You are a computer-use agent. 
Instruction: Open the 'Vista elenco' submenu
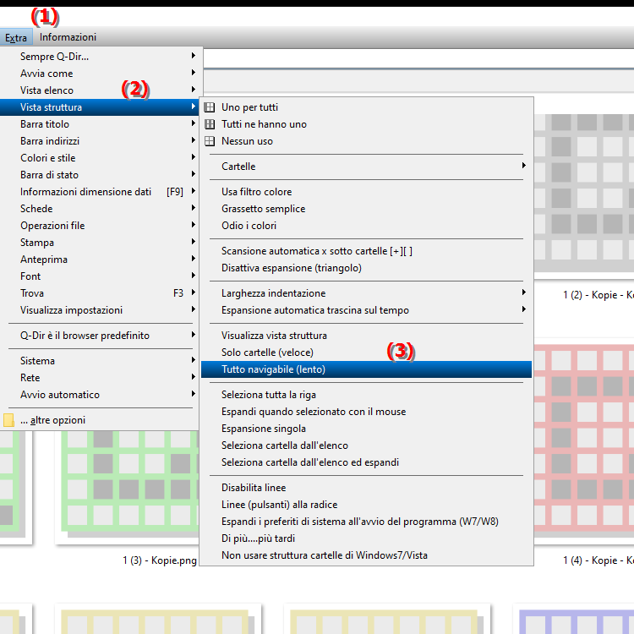point(99,90)
